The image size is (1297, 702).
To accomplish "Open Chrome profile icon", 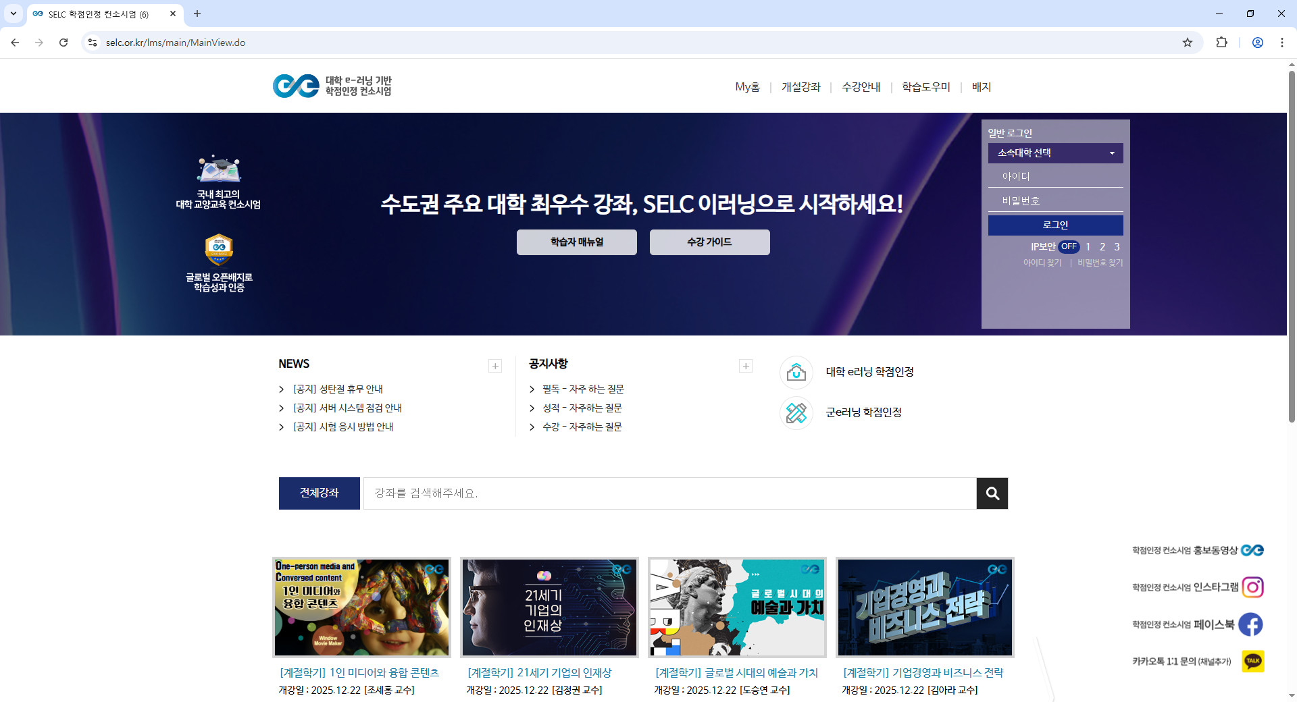I will click(x=1258, y=43).
